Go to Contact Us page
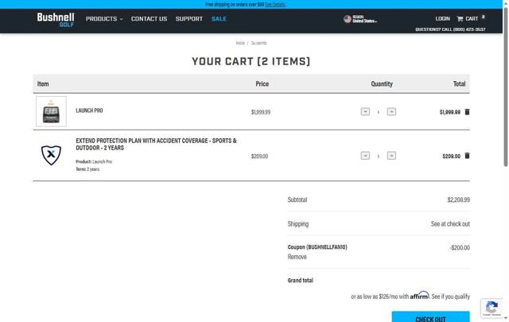Image resolution: width=509 pixels, height=322 pixels. (x=149, y=19)
